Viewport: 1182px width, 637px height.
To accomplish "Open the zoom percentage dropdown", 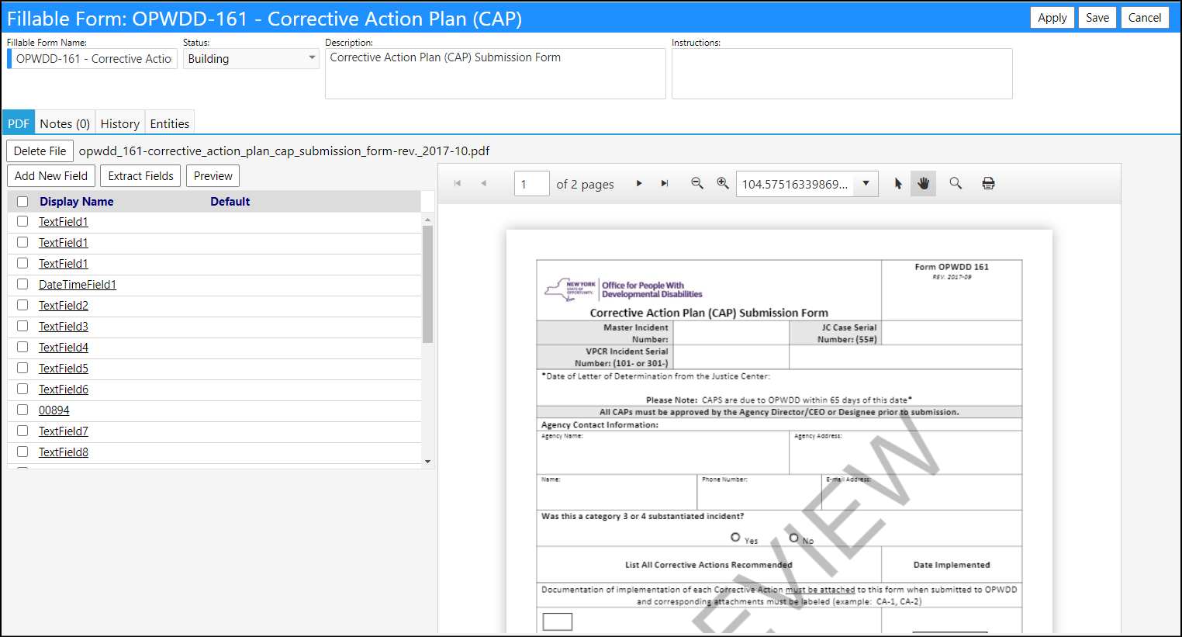I will (866, 184).
